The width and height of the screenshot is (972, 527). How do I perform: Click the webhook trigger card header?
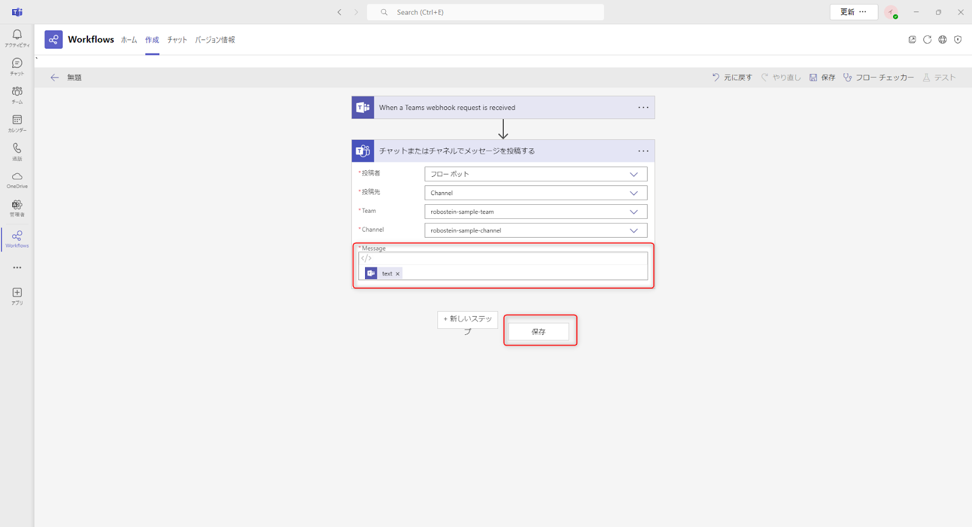coord(503,108)
